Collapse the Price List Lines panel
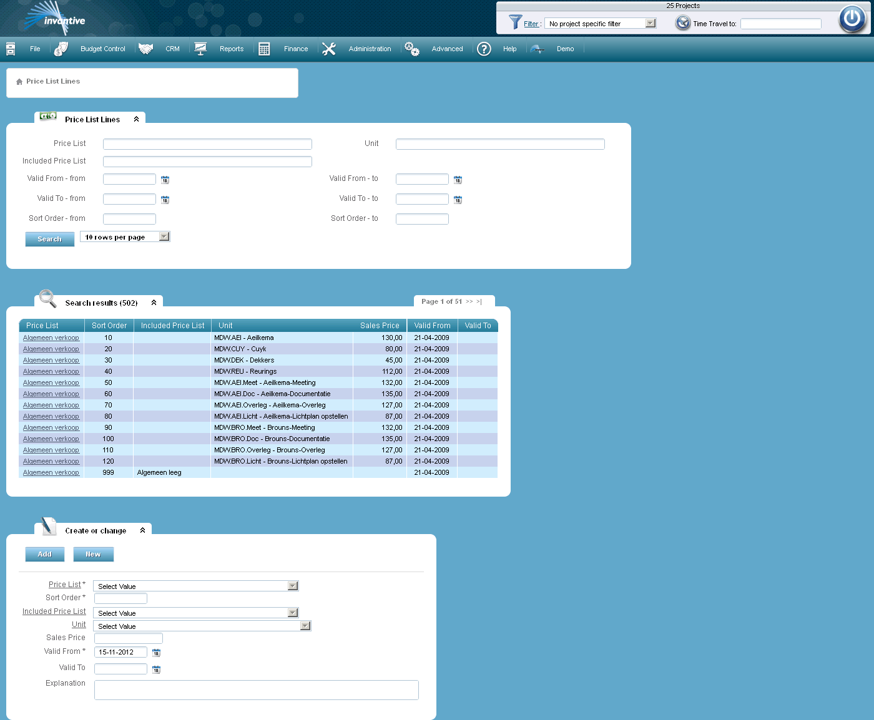 click(x=136, y=119)
